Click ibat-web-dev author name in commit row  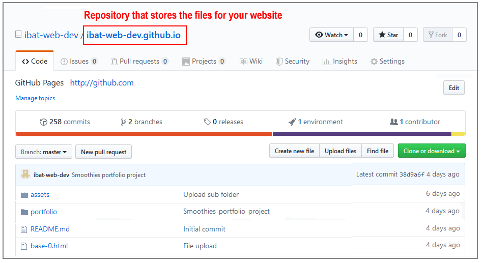51,175
